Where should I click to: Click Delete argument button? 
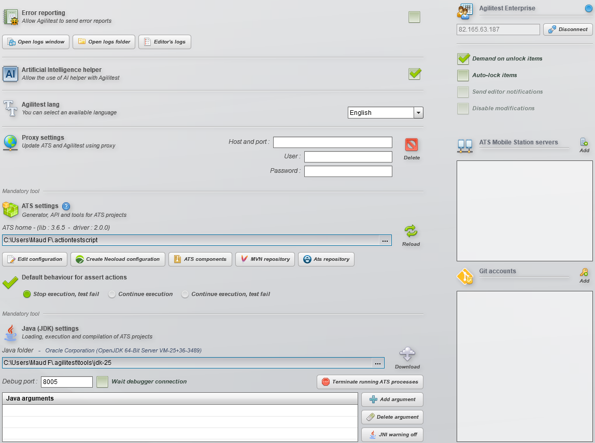coord(392,417)
